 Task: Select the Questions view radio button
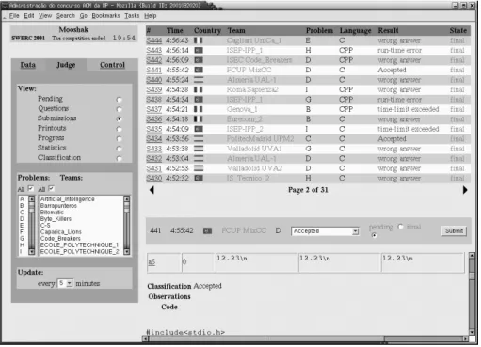coord(119,109)
